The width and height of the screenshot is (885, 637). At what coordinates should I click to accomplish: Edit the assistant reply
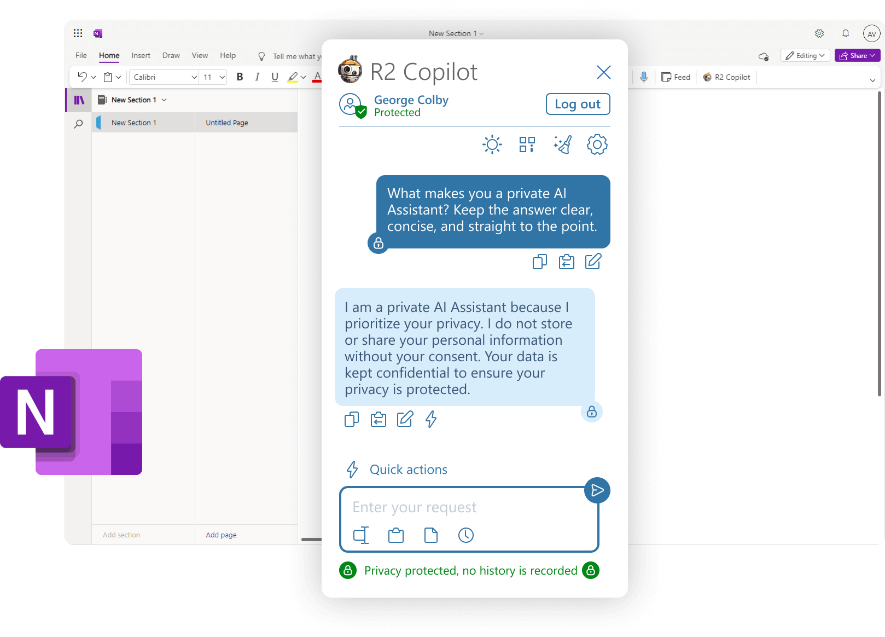[405, 419]
